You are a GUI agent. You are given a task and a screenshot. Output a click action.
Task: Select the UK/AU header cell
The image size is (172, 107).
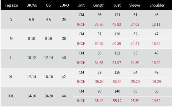click(32, 5)
